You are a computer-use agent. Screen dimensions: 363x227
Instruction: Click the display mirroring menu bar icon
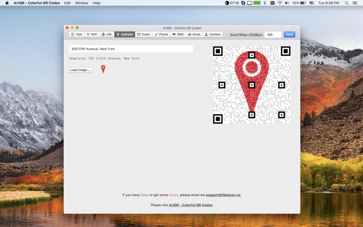coord(249,3)
